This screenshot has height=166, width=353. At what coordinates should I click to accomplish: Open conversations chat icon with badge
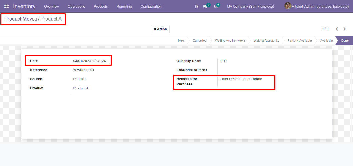tap(205, 6)
